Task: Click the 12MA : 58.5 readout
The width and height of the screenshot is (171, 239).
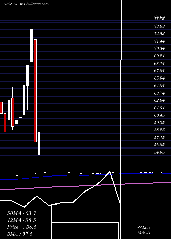Action: click(22, 220)
